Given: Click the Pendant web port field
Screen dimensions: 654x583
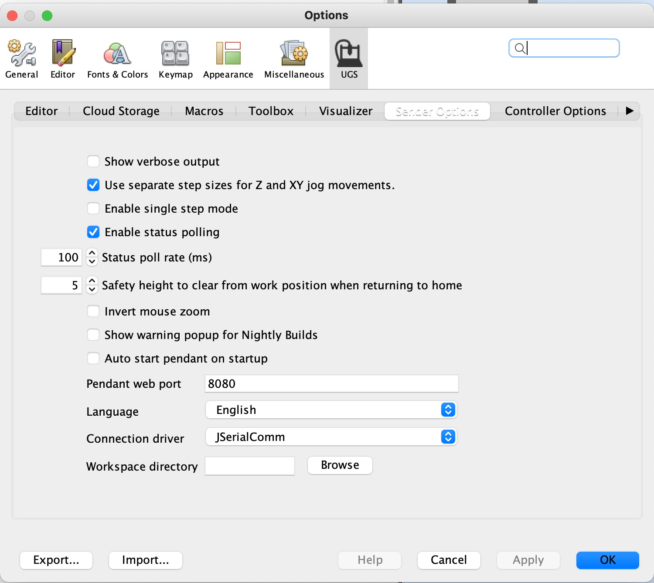Looking at the screenshot, I should click(331, 384).
